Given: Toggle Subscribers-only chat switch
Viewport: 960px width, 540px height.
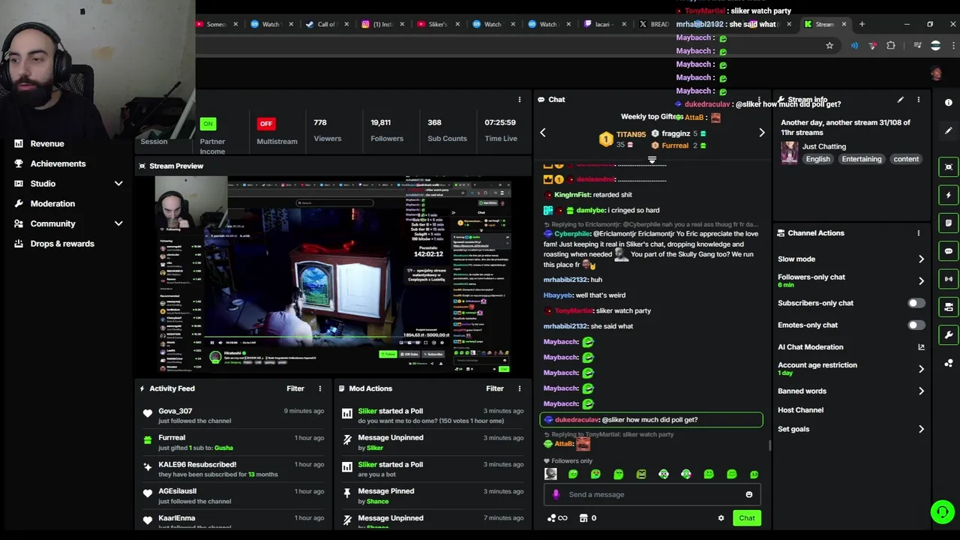Looking at the screenshot, I should (x=916, y=303).
